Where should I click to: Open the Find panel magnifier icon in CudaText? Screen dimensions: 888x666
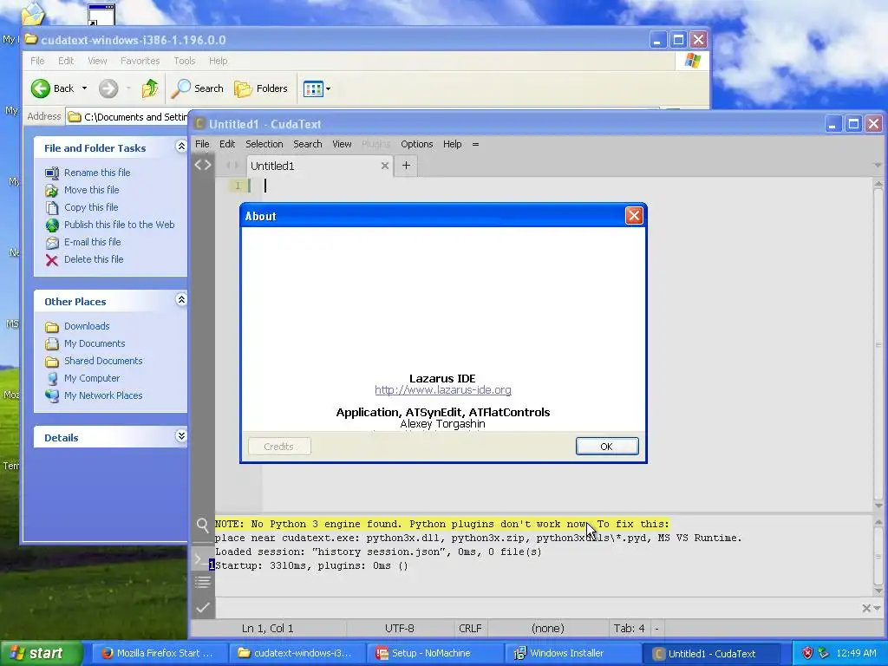coord(203,525)
